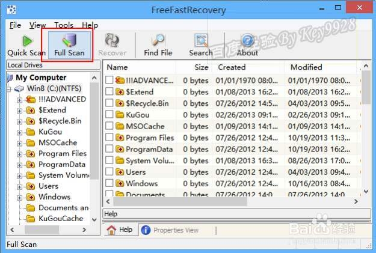376x253 pixels.
Task: Expand the !!!ADVANCED tree node
Action: tap(20, 100)
